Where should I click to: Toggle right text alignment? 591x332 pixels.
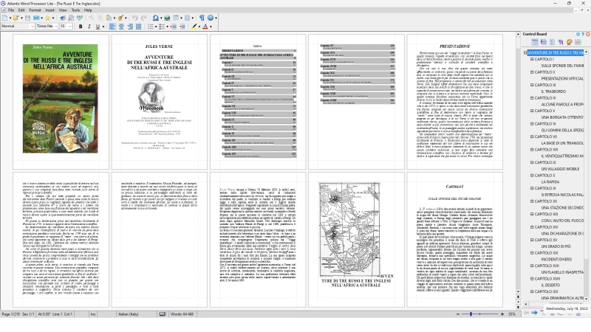pos(130,27)
